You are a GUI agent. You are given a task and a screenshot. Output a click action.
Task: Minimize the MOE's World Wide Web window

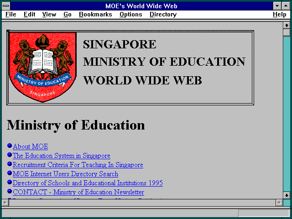(277, 6)
